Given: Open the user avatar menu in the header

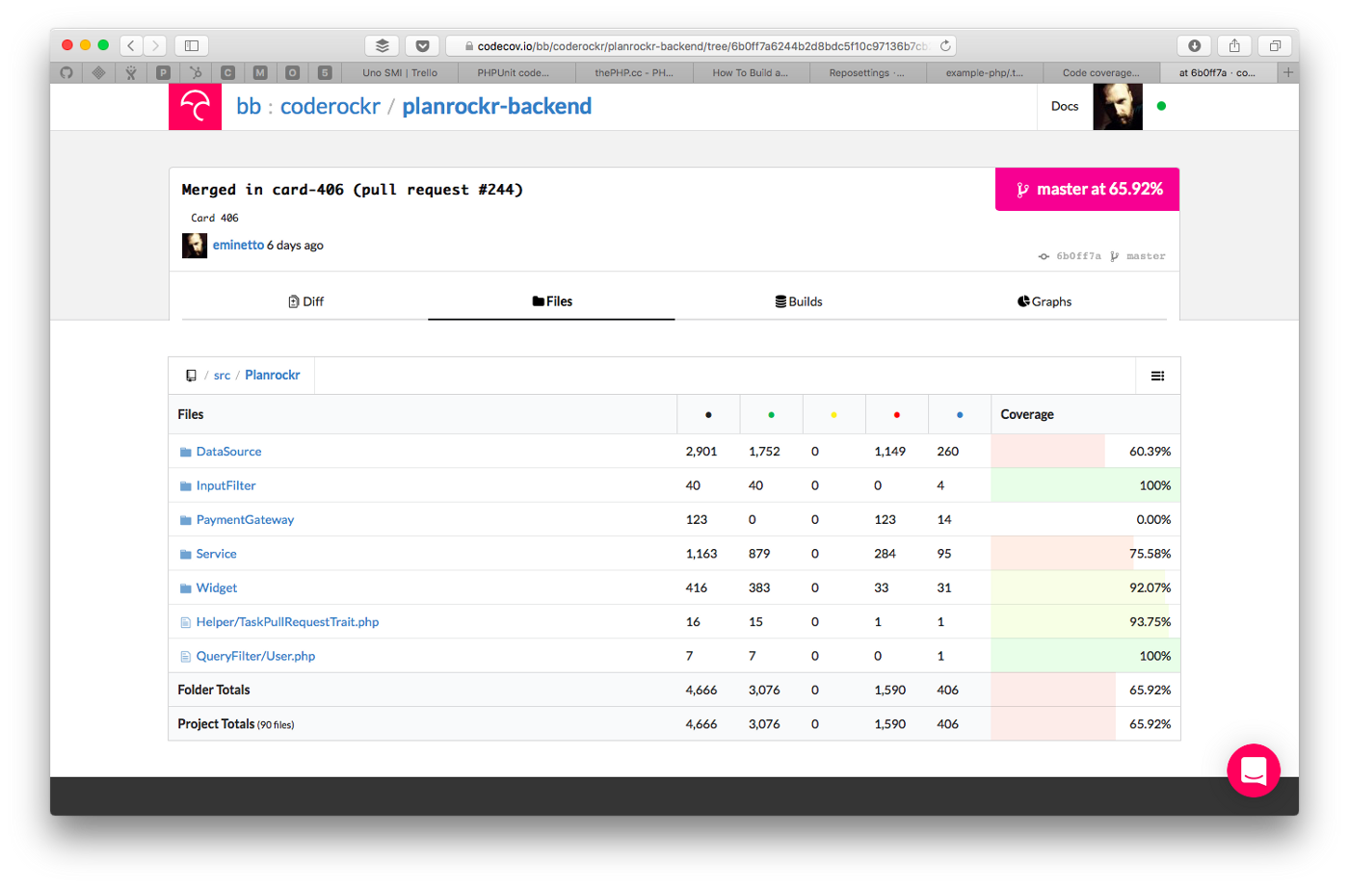Looking at the screenshot, I should tap(1118, 107).
